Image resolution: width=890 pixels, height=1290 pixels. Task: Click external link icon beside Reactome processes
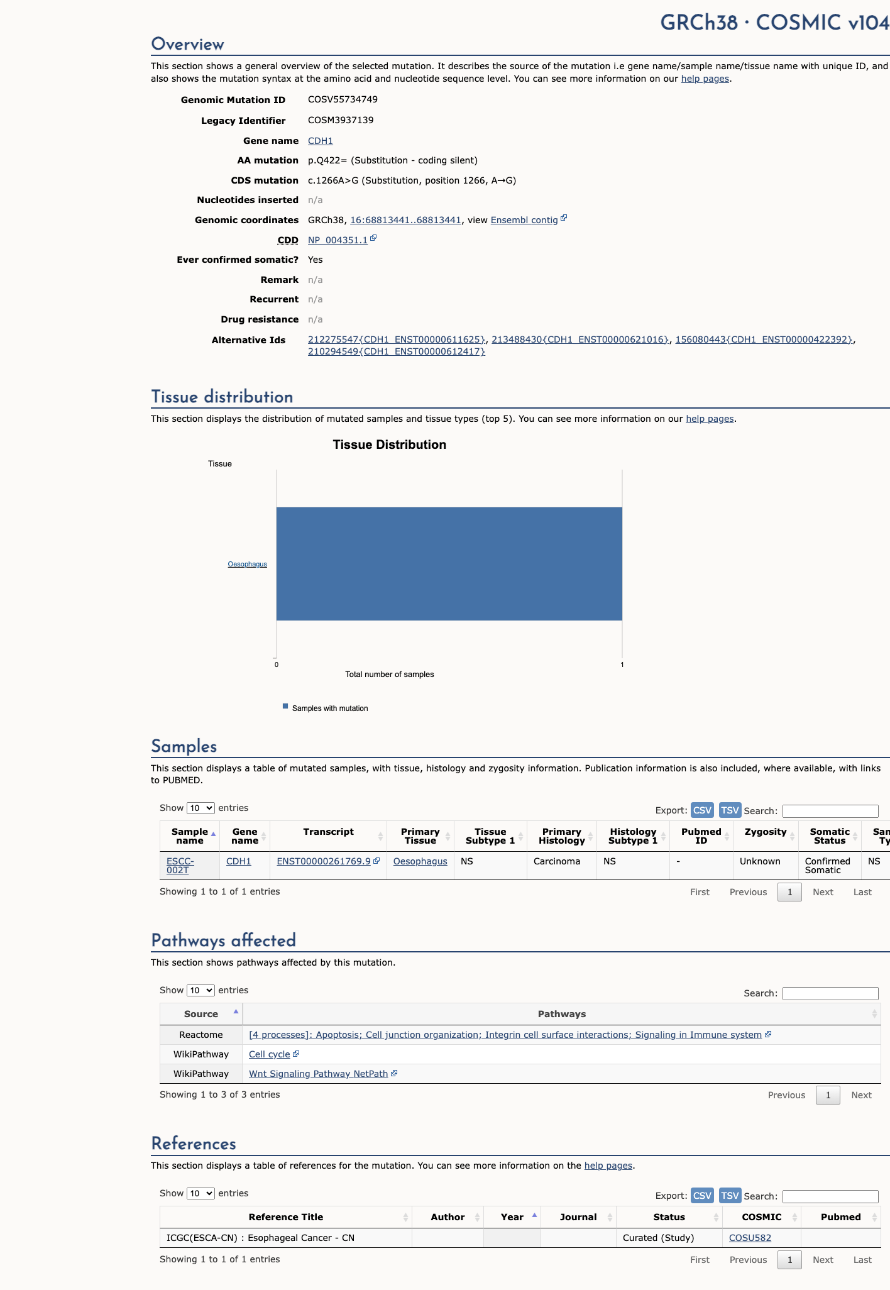point(768,1034)
